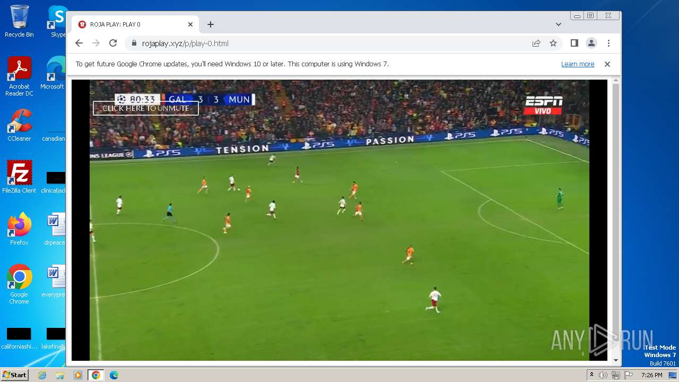Expand the tab search chevron
The image size is (679, 382).
(559, 24)
